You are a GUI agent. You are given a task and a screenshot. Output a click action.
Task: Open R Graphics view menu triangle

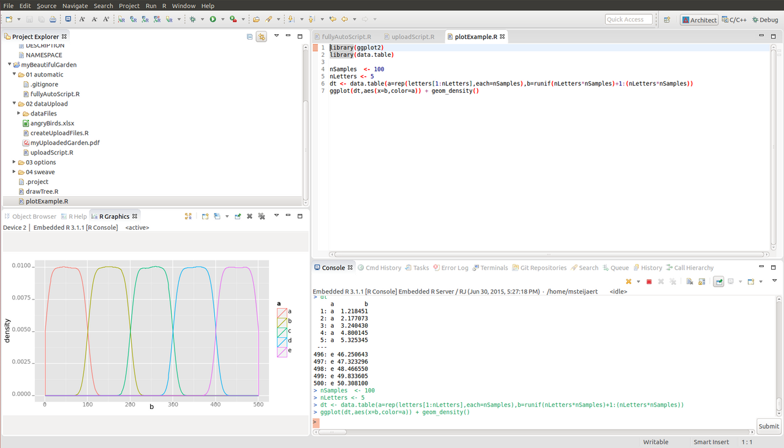pos(276,215)
